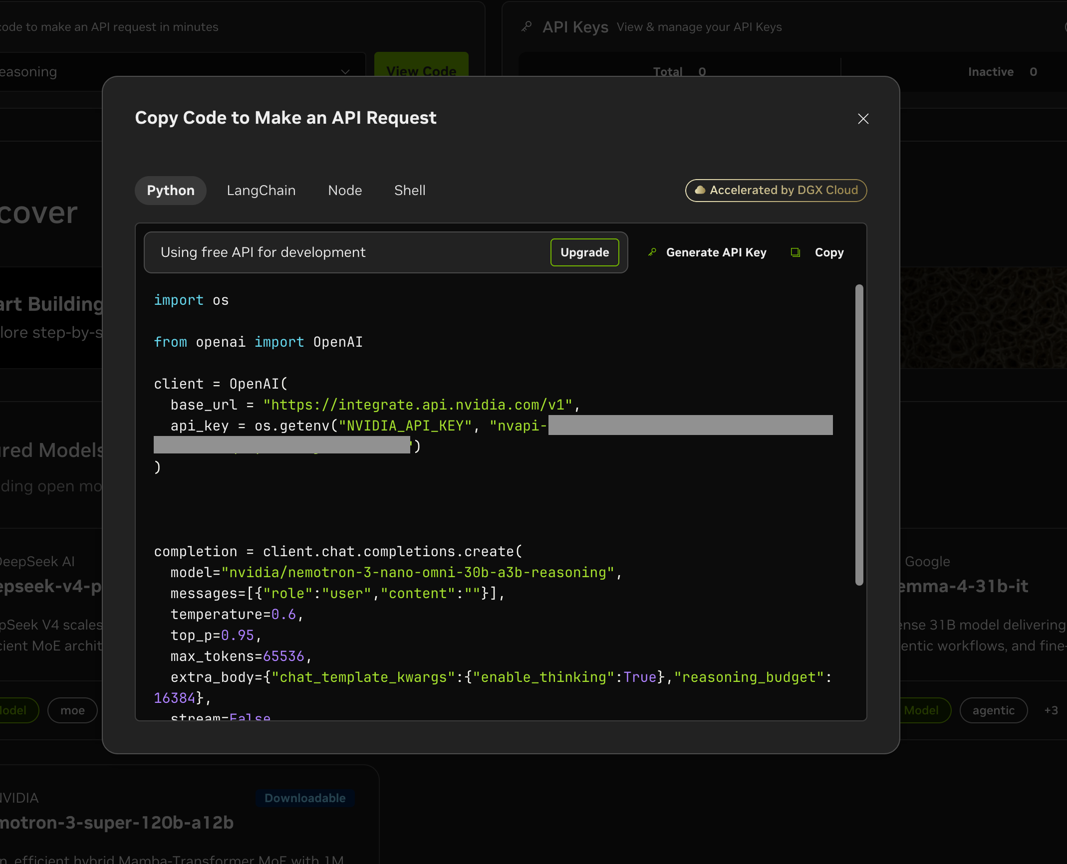1067x864 pixels.
Task: Click the Copy button label
Action: 829,252
